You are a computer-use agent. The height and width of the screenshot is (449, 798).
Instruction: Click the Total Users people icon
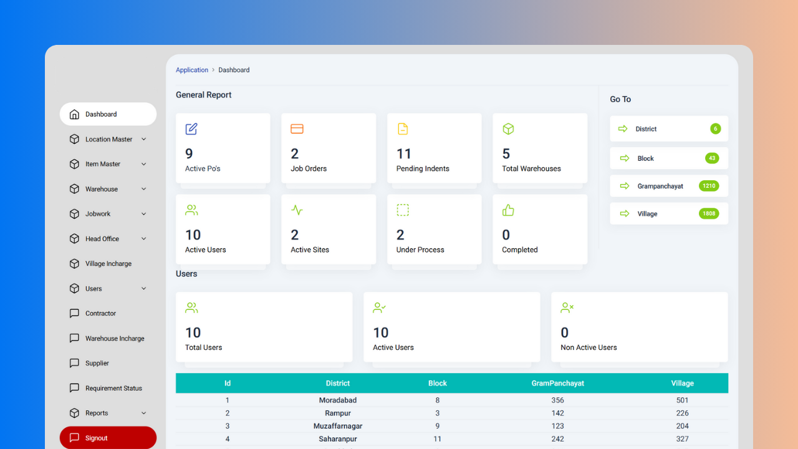click(191, 307)
